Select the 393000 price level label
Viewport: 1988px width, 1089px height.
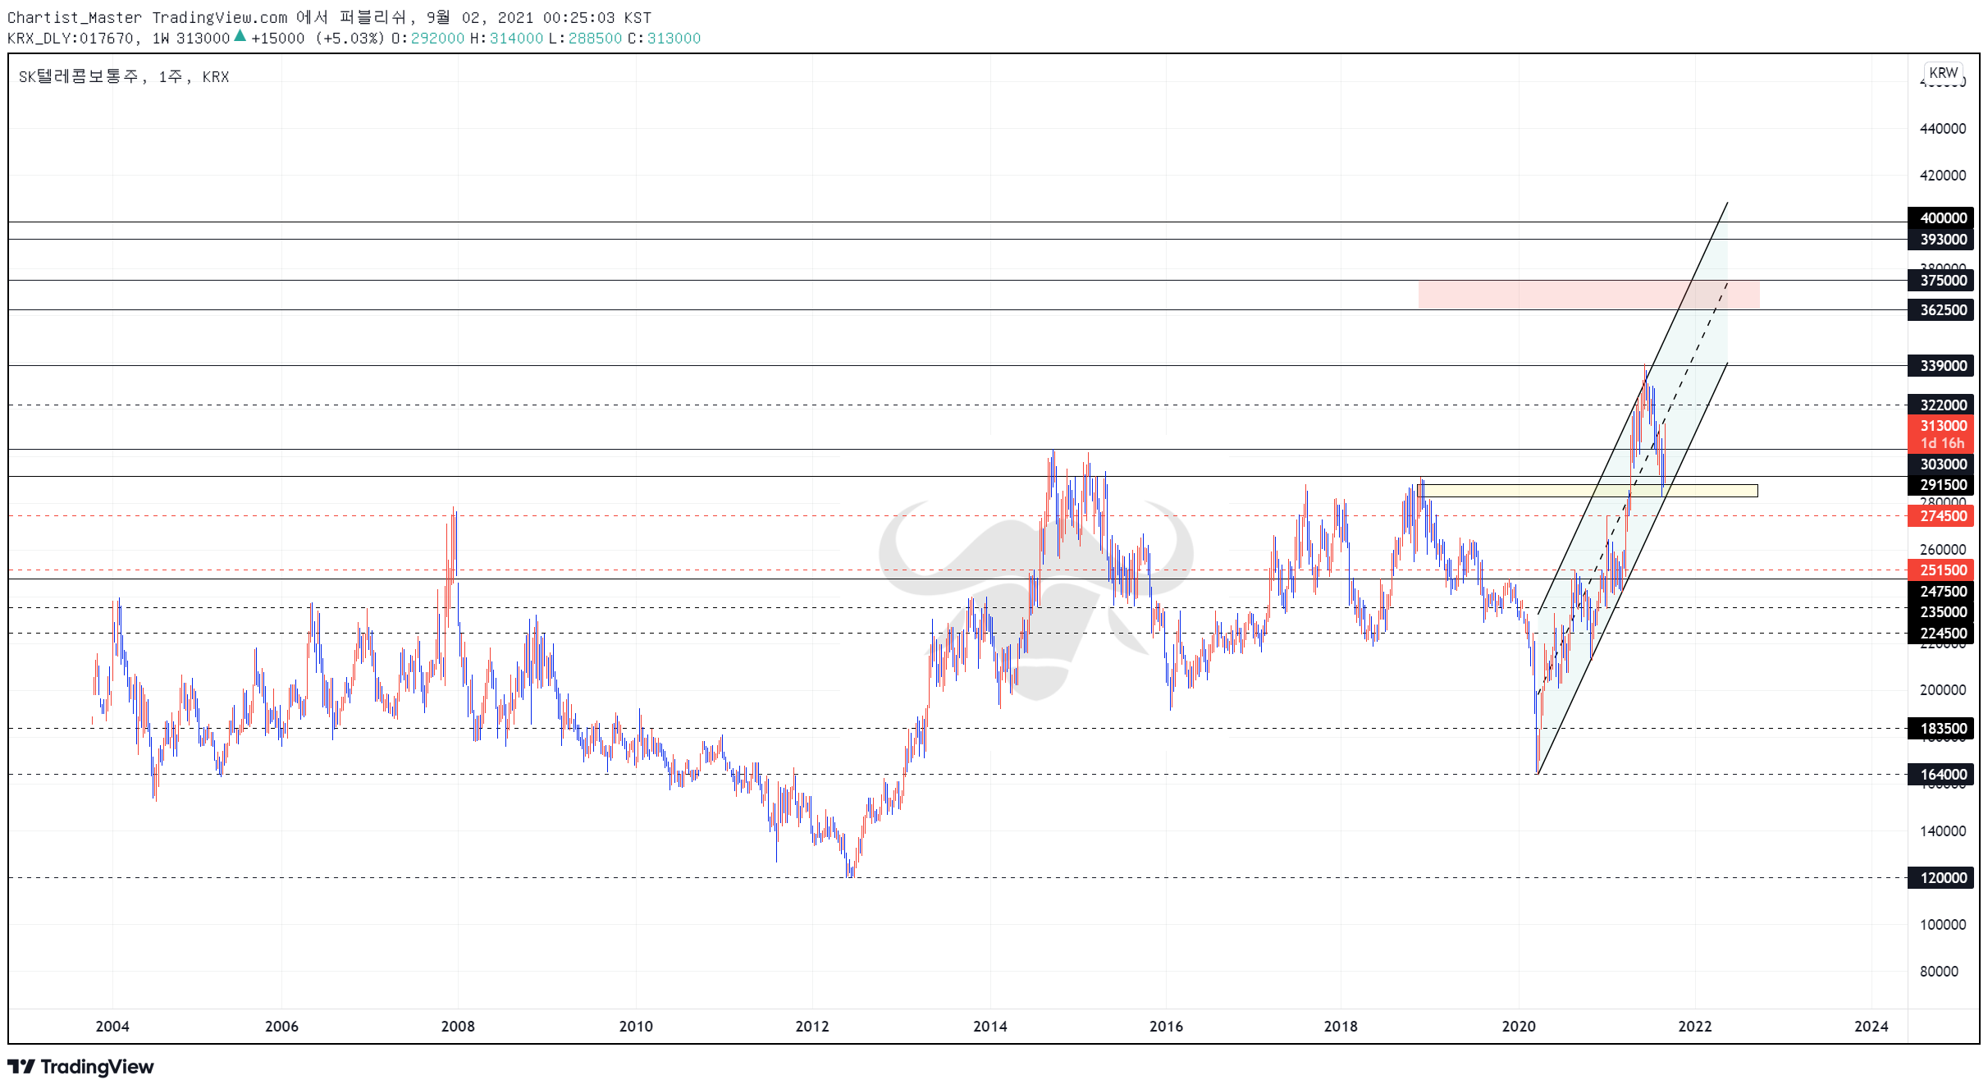tap(1941, 239)
